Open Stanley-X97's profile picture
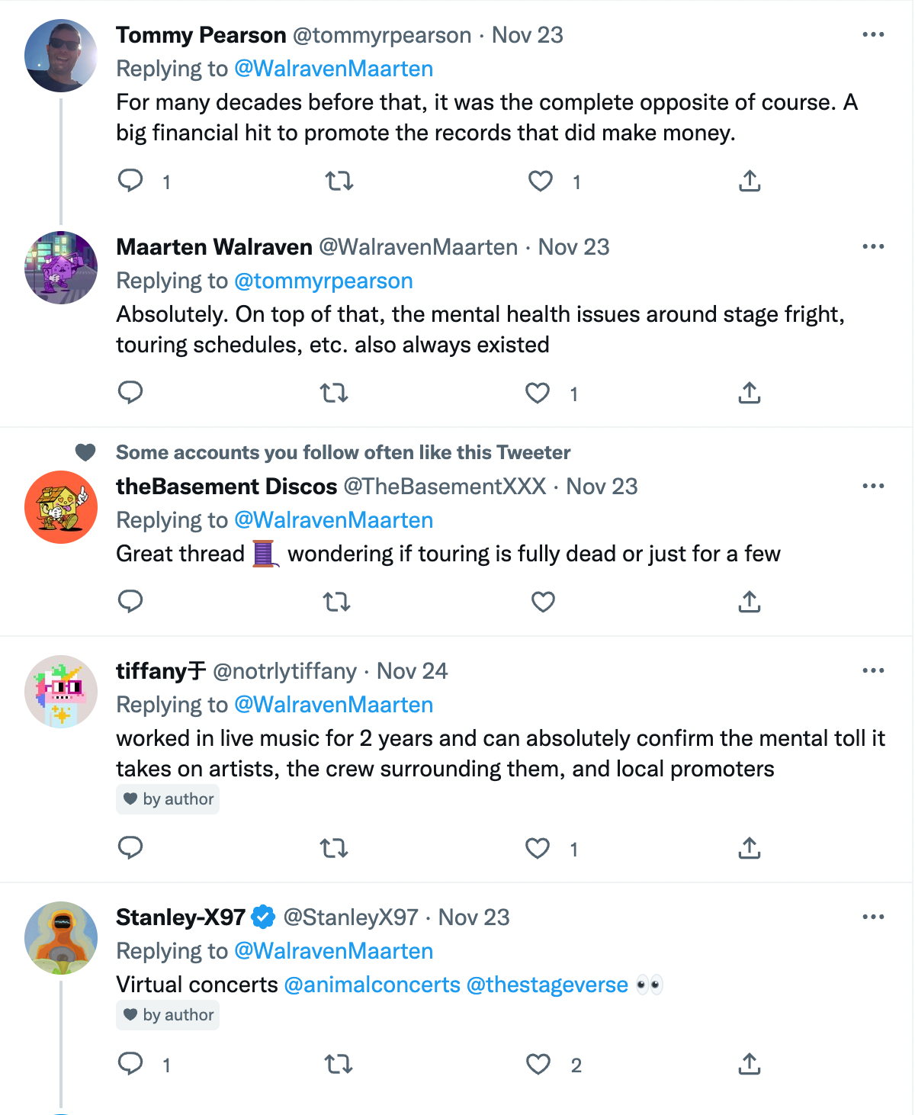Image resolution: width=915 pixels, height=1115 pixels. 61,938
